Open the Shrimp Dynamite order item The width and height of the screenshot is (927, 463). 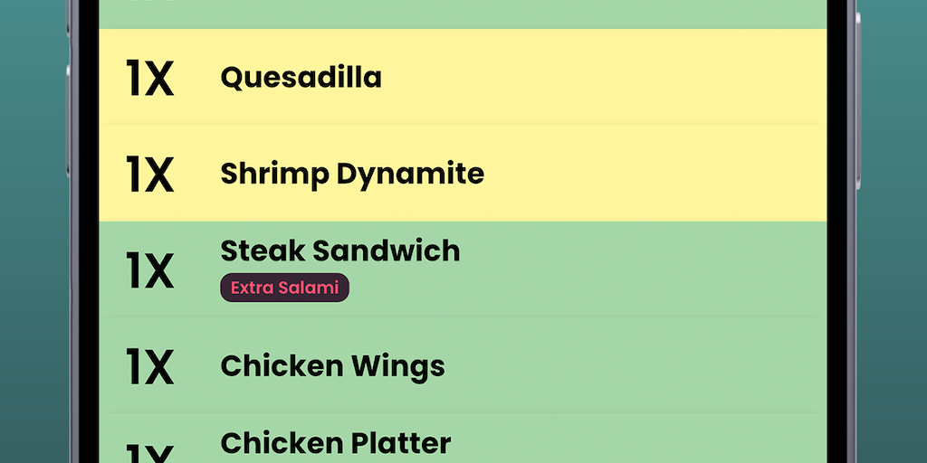[352, 174]
